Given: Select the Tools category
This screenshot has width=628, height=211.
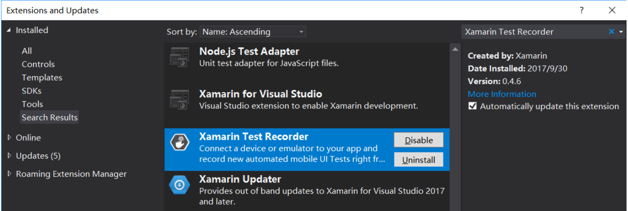Looking at the screenshot, I should (x=32, y=104).
